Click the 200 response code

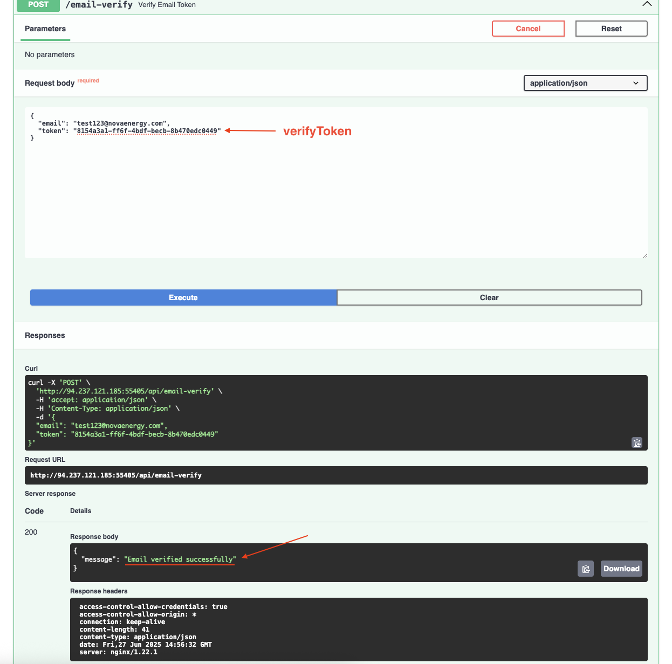coord(31,532)
